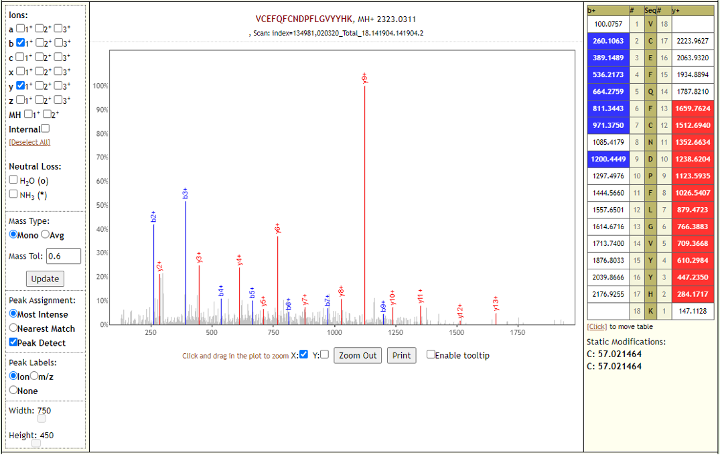Viewport: 720px width, 455px height.
Task: Check the c ion 3+ box
Action: pyautogui.click(x=58, y=57)
